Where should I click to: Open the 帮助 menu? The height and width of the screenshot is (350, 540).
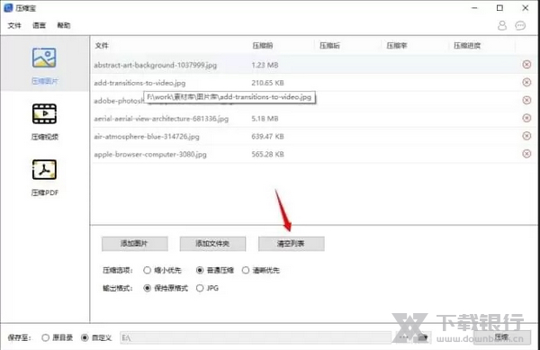[x=64, y=25]
